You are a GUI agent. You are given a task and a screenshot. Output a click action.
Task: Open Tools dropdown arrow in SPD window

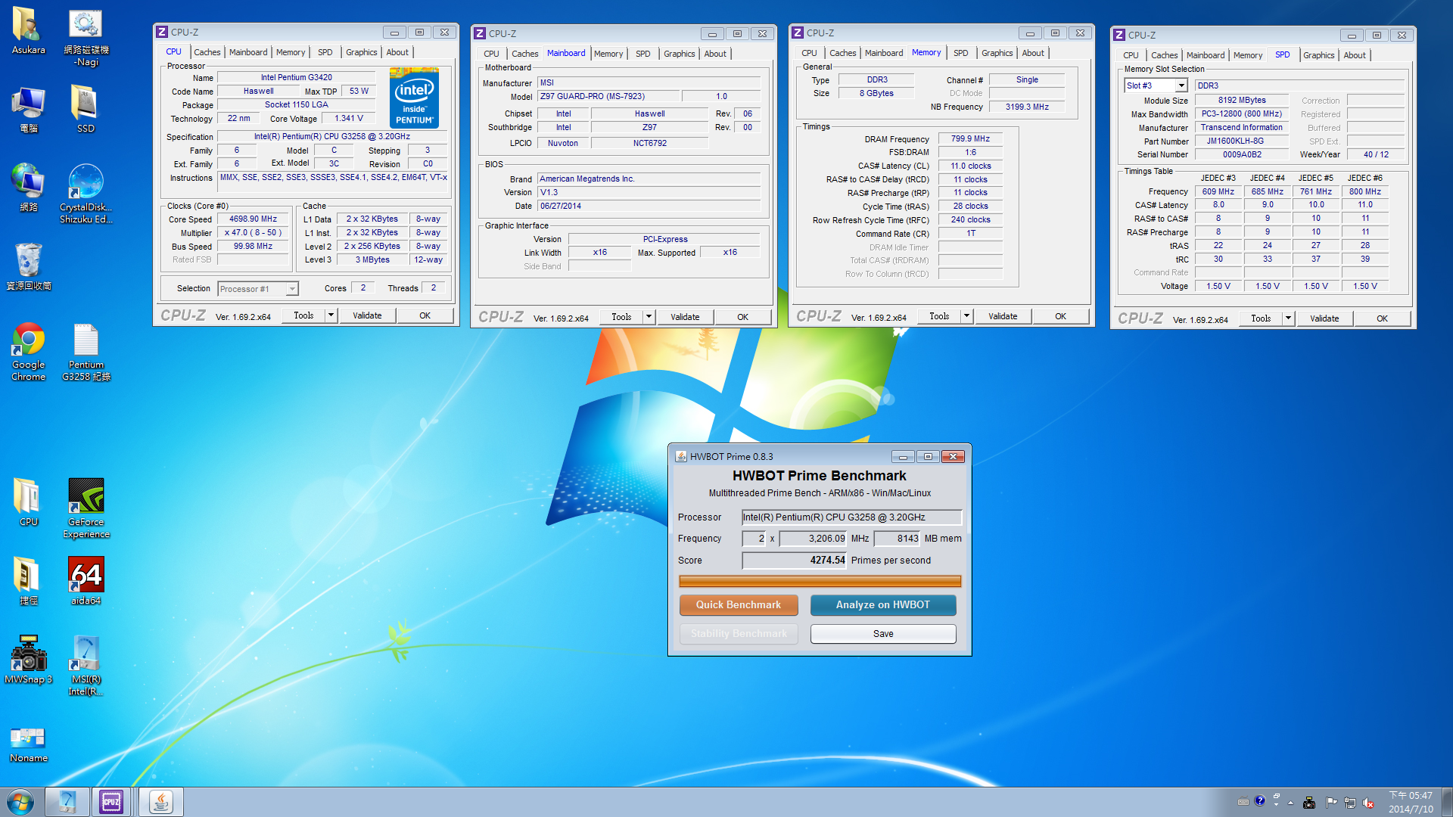pyautogui.click(x=1288, y=318)
